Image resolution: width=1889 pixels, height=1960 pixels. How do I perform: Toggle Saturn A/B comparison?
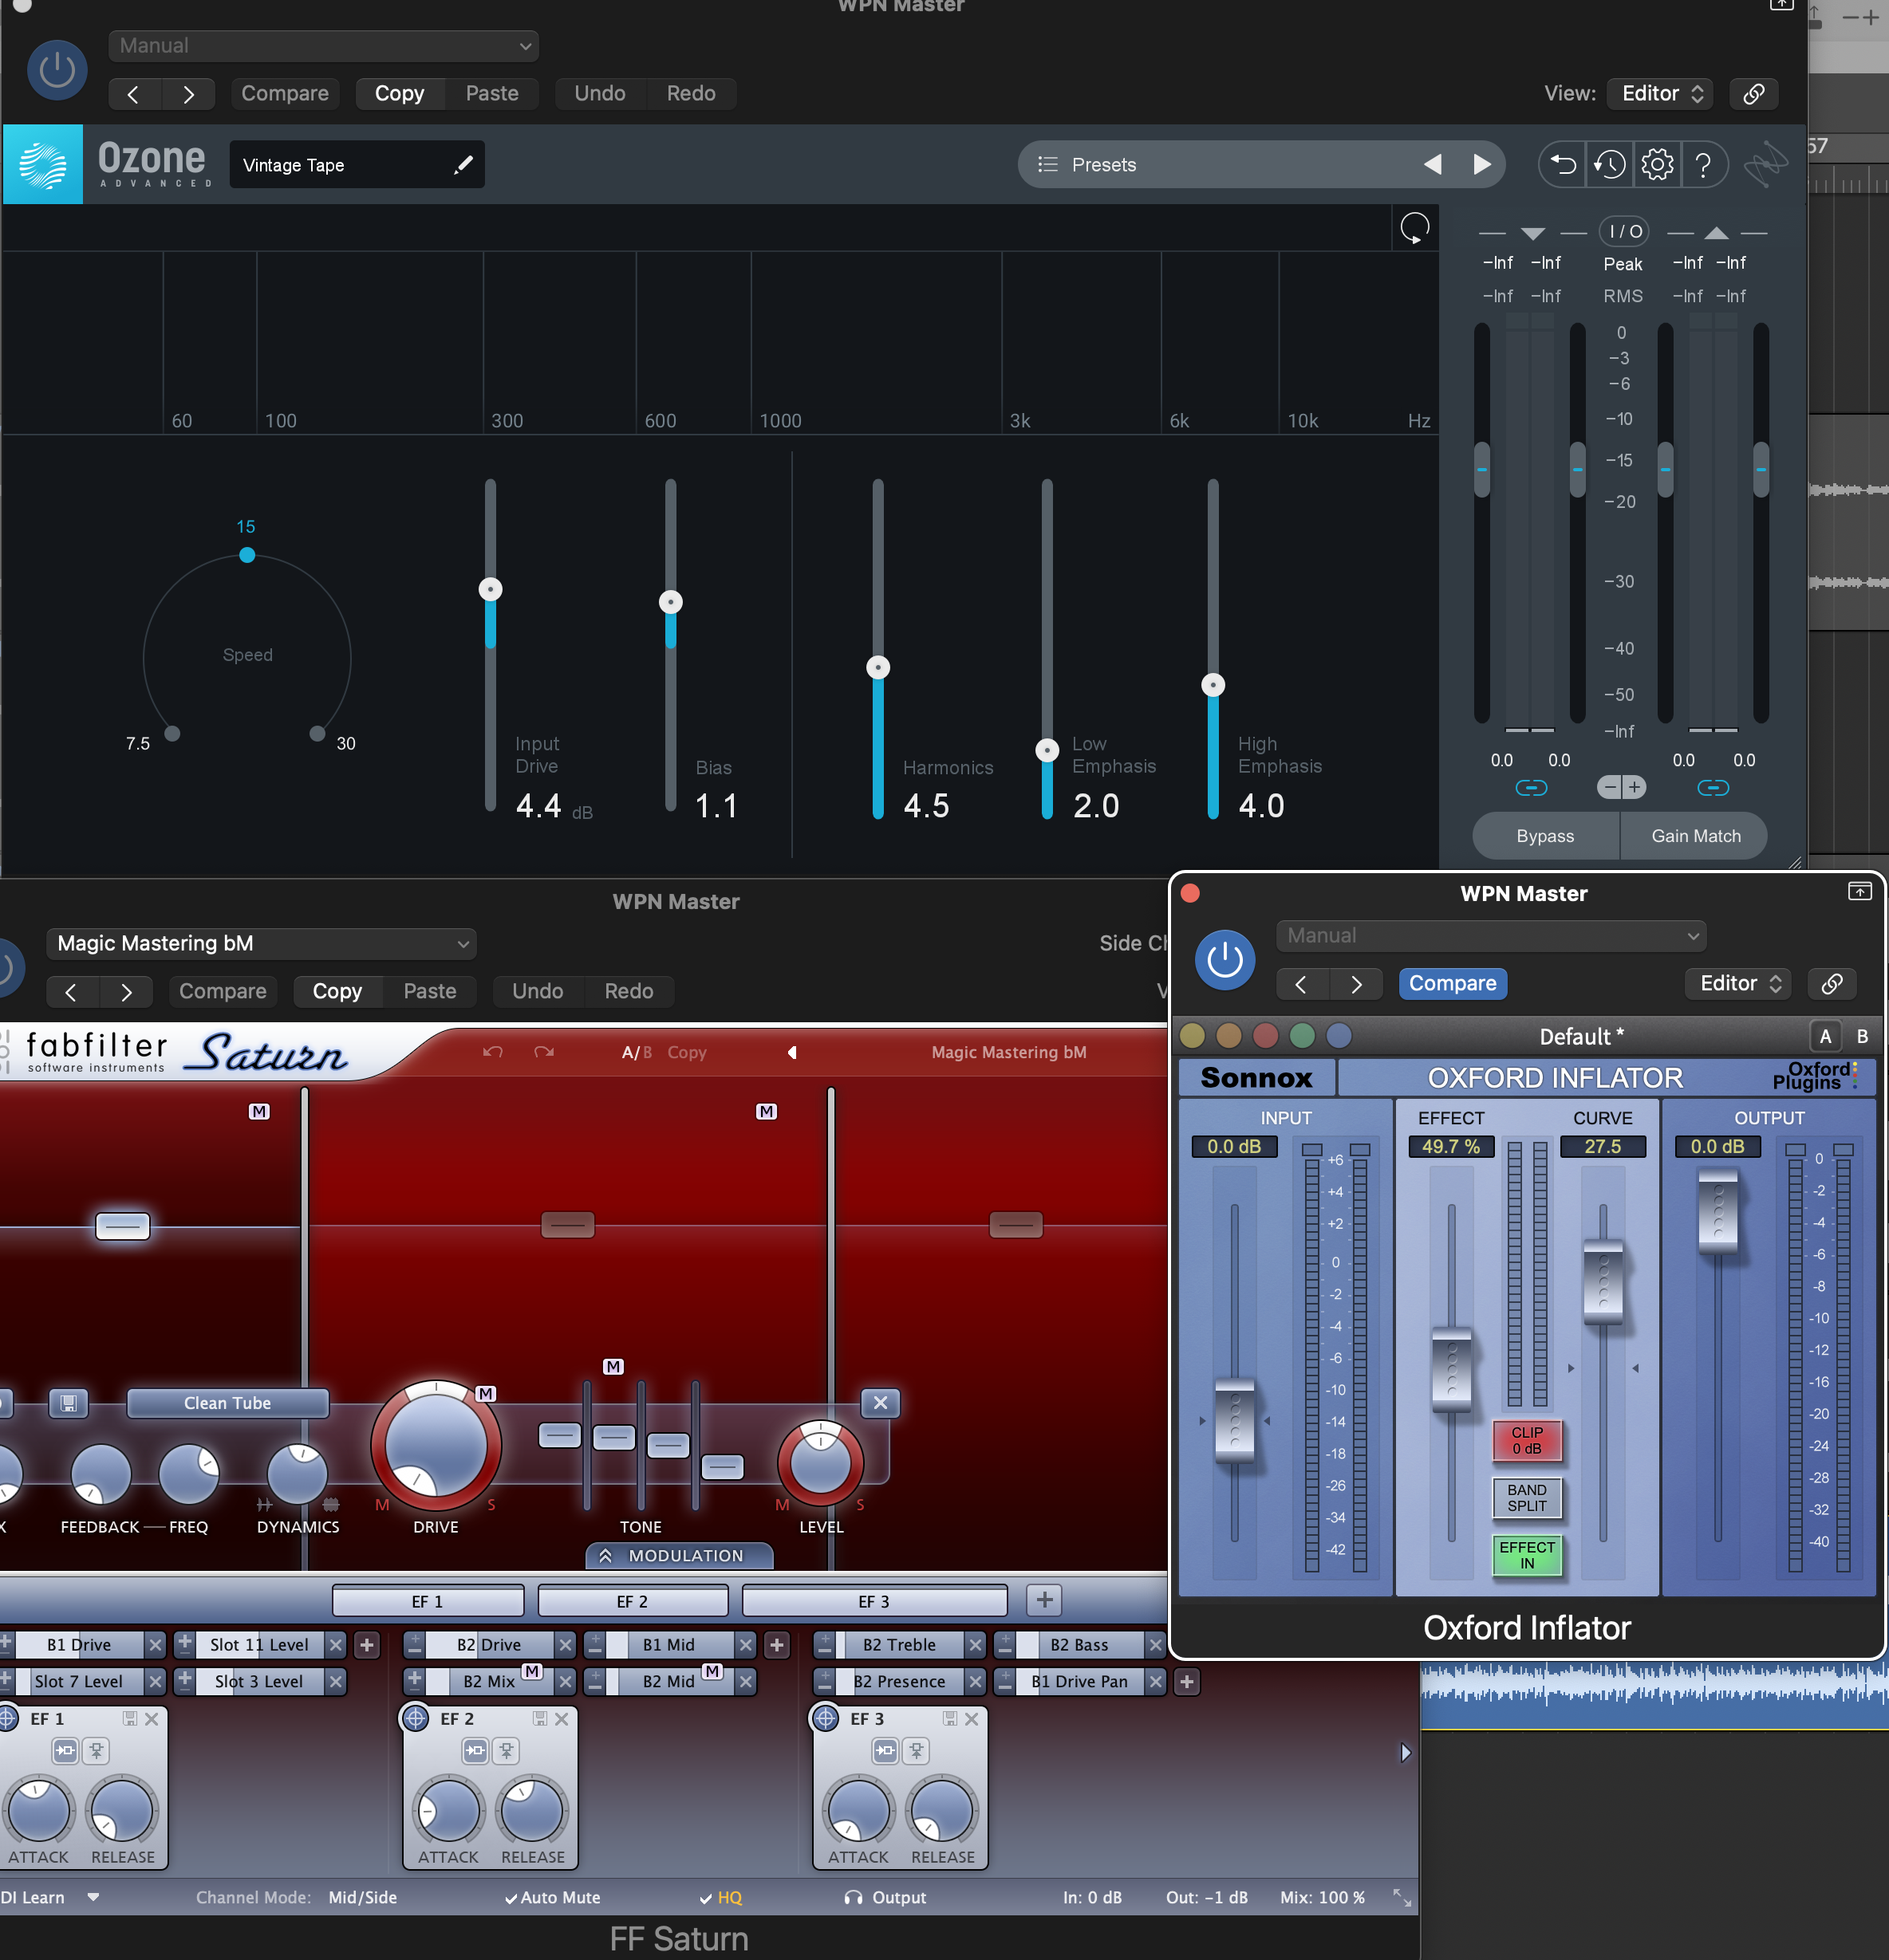[637, 1052]
